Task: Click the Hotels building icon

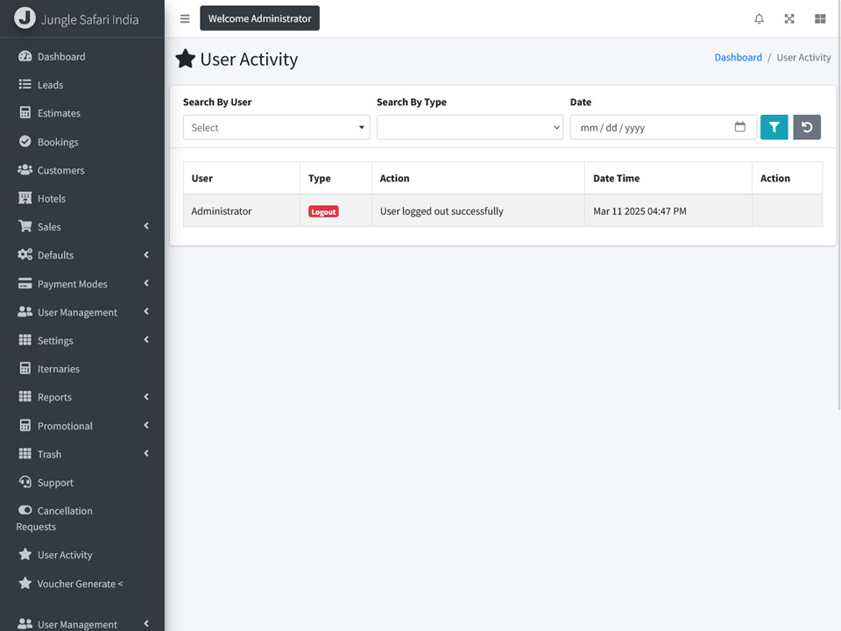Action: (25, 198)
